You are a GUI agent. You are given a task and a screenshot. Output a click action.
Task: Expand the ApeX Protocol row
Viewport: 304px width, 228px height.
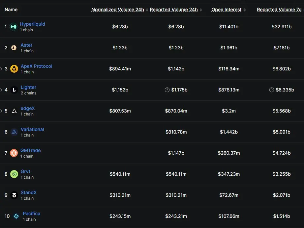coord(1,69)
